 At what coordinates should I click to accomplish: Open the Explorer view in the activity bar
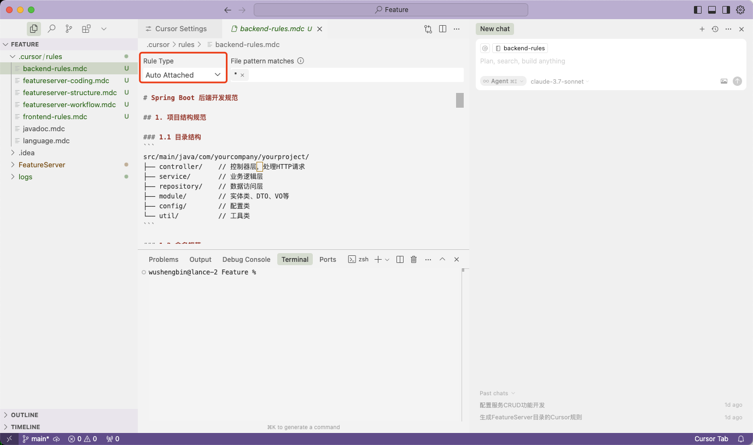click(x=34, y=28)
